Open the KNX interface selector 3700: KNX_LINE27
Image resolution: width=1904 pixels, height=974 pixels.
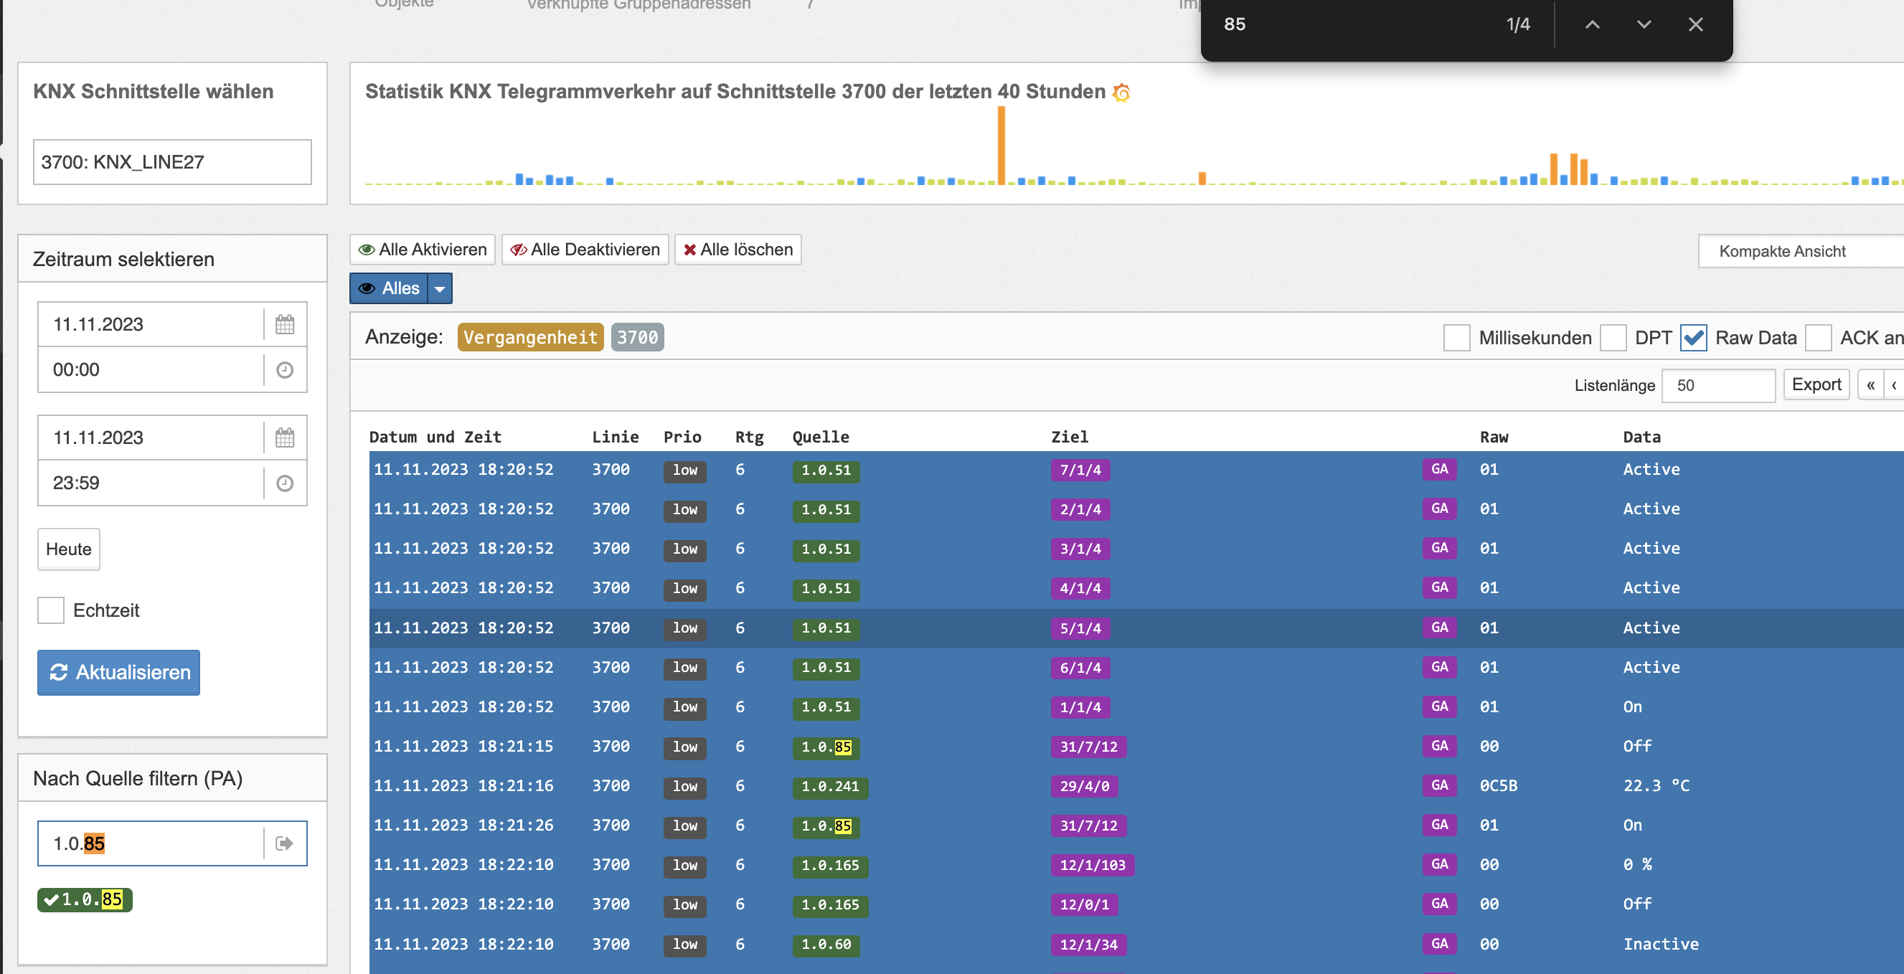coord(172,162)
